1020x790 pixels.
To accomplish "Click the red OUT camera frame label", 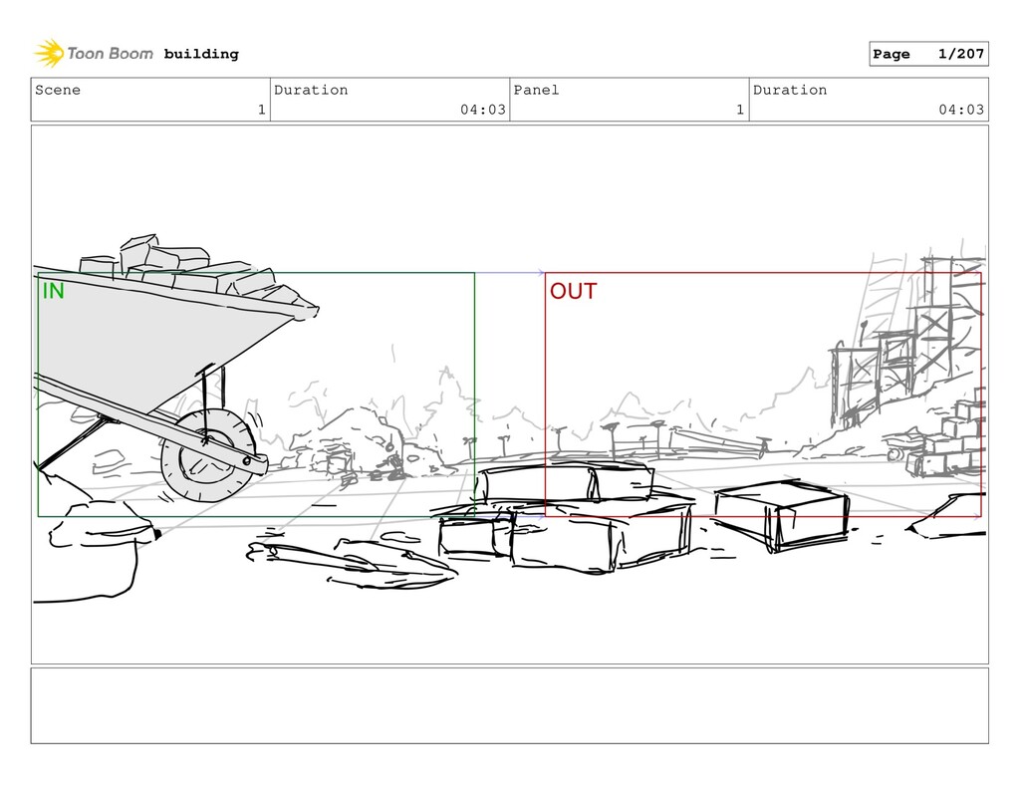I will click(x=573, y=291).
